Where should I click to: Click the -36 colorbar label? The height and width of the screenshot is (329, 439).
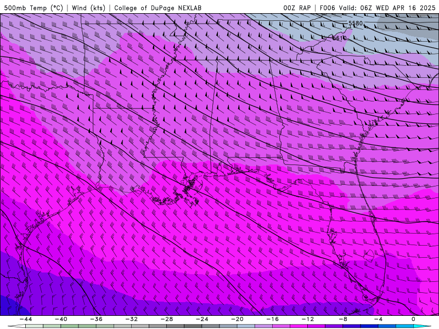click(x=96, y=319)
